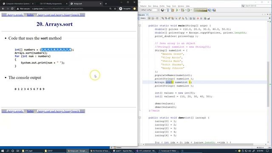Screen dimensions: 272x153
Task: Open top Index link
Action: click(x=30, y=15)
